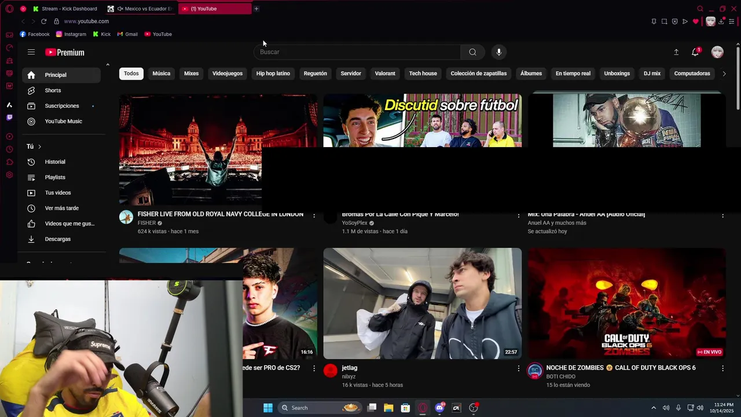The image size is (741, 417).
Task: Open the sidebar player icon
Action: coord(9,137)
